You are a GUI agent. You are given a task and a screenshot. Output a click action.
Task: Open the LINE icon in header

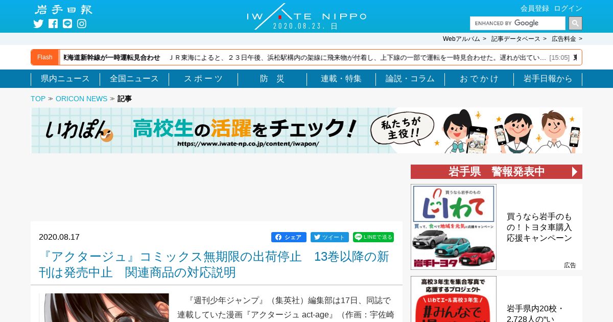(x=67, y=24)
